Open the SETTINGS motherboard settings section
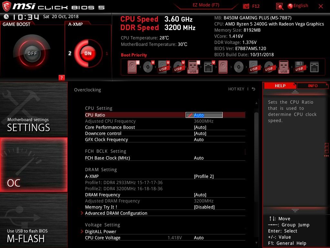This screenshot has height=248, width=330. tap(34, 109)
